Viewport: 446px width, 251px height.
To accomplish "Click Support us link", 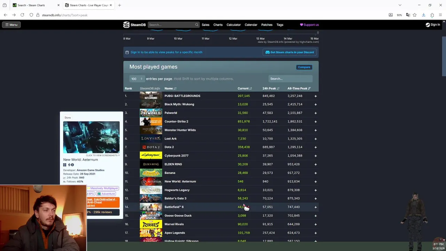I will [x=309, y=25].
